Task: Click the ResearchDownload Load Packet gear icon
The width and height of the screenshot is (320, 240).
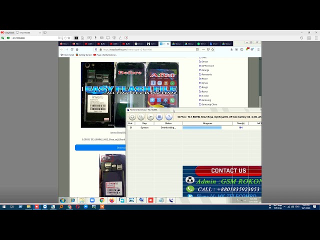Action: point(132,116)
